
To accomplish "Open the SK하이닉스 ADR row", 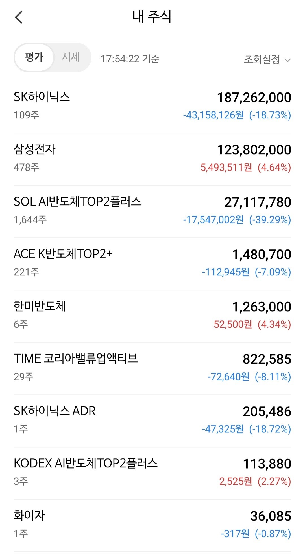I will tap(152, 421).
